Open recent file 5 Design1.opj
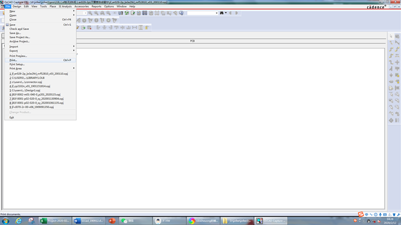The image size is (401, 225). click(40, 90)
